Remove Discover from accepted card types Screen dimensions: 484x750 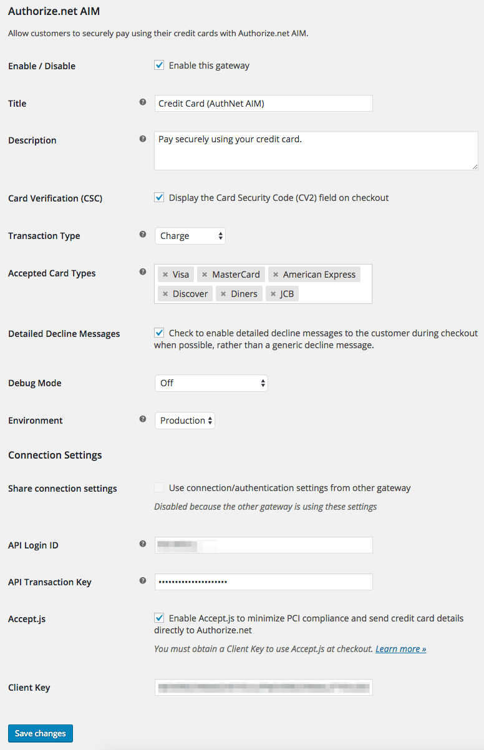pyautogui.click(x=164, y=293)
